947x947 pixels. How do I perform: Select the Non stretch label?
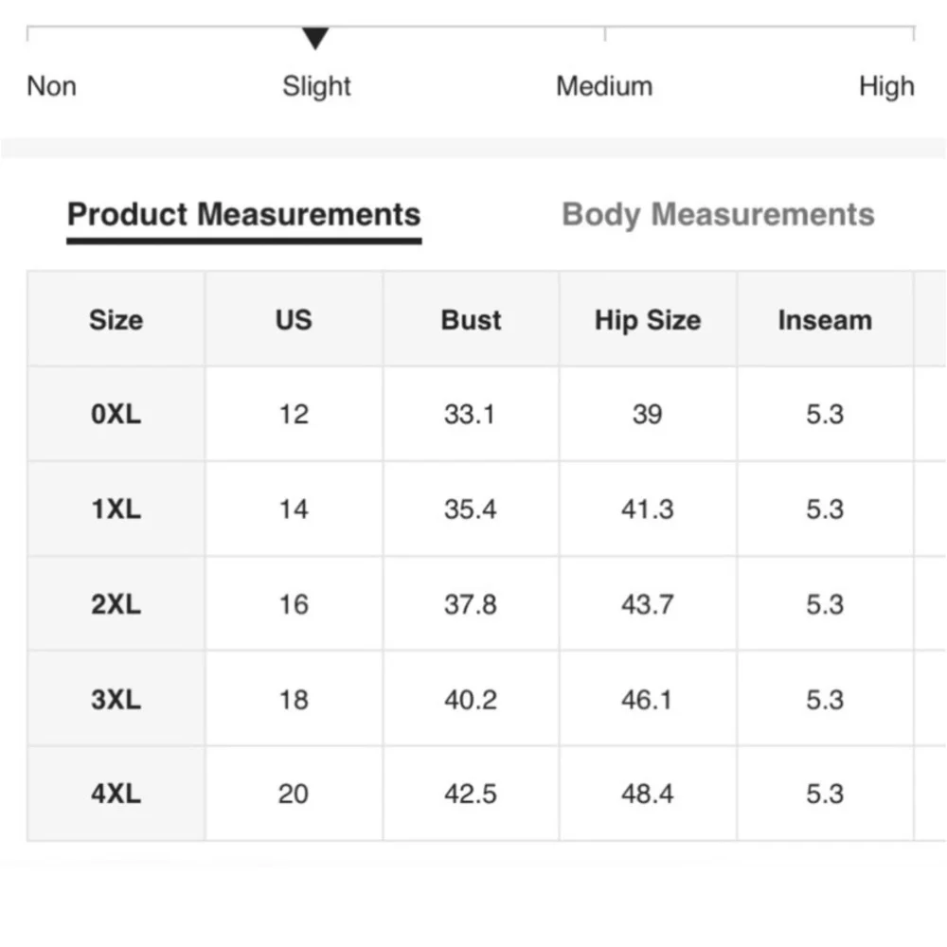pos(51,86)
